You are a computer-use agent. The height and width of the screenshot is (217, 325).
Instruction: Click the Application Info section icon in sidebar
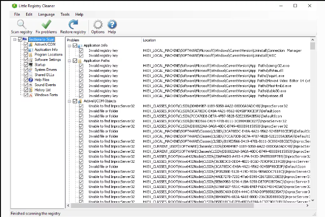tap(30, 49)
